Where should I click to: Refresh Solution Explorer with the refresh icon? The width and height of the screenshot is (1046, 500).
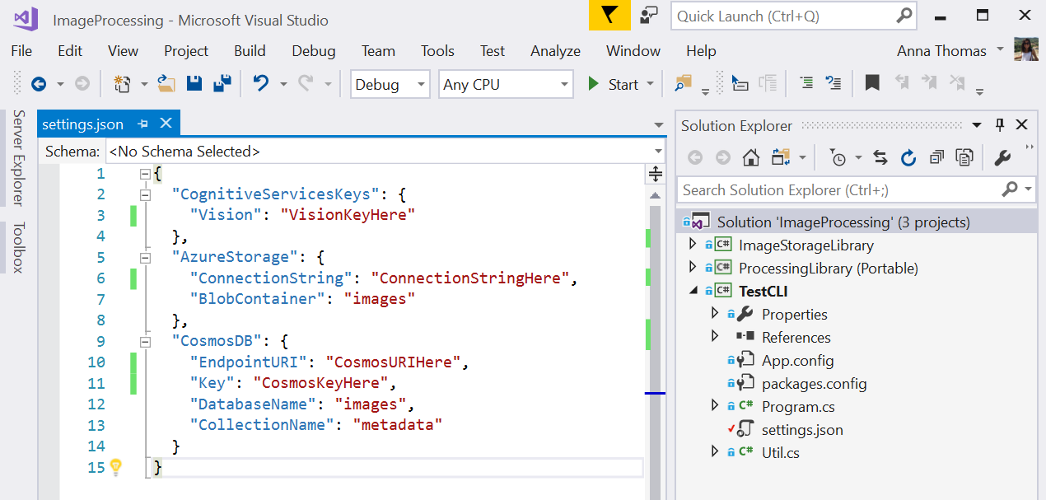tap(908, 157)
